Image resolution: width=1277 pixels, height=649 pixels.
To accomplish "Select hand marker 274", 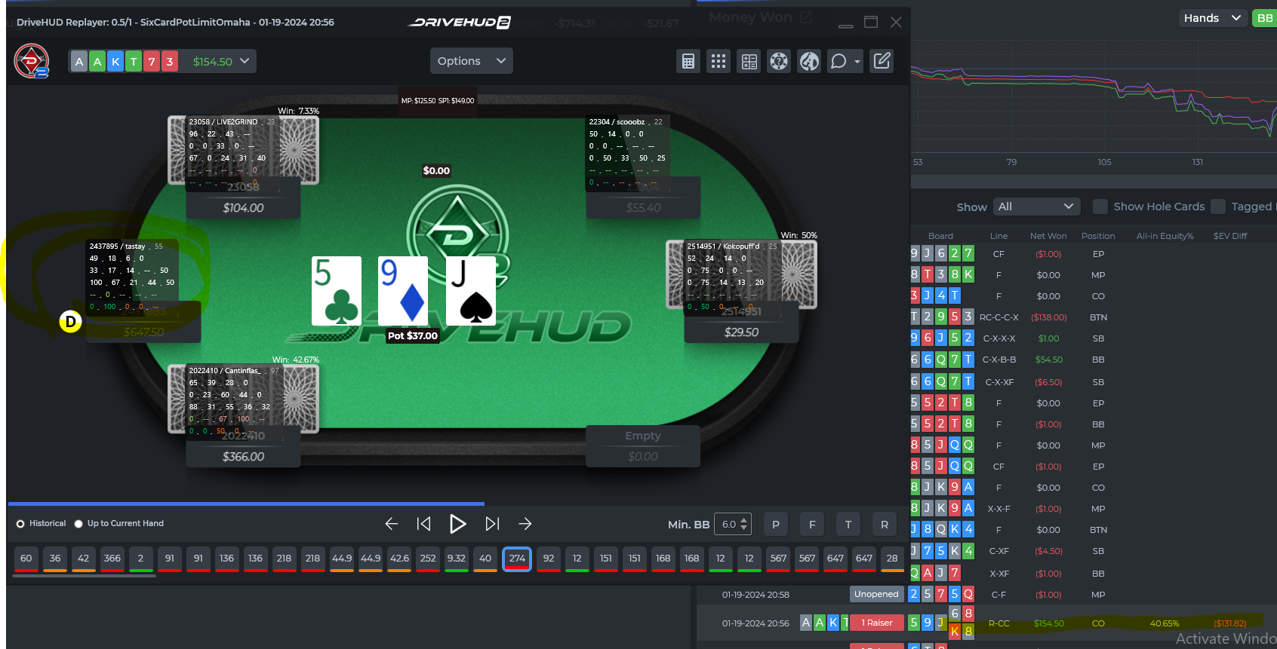I will tap(517, 559).
